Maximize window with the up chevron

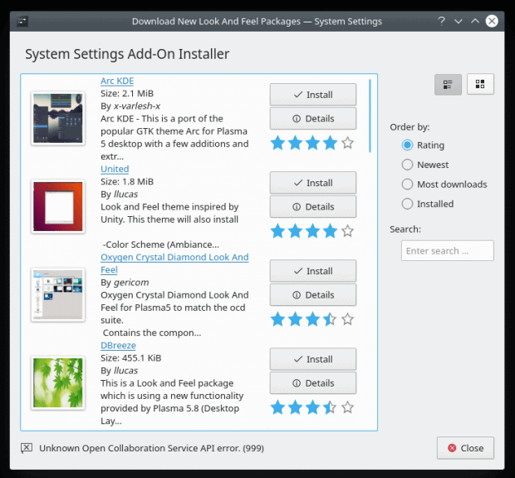(475, 22)
